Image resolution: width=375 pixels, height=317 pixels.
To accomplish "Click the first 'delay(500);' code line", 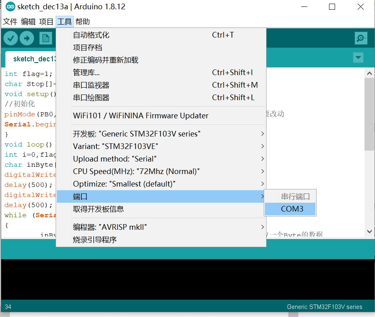I will point(29,185).
